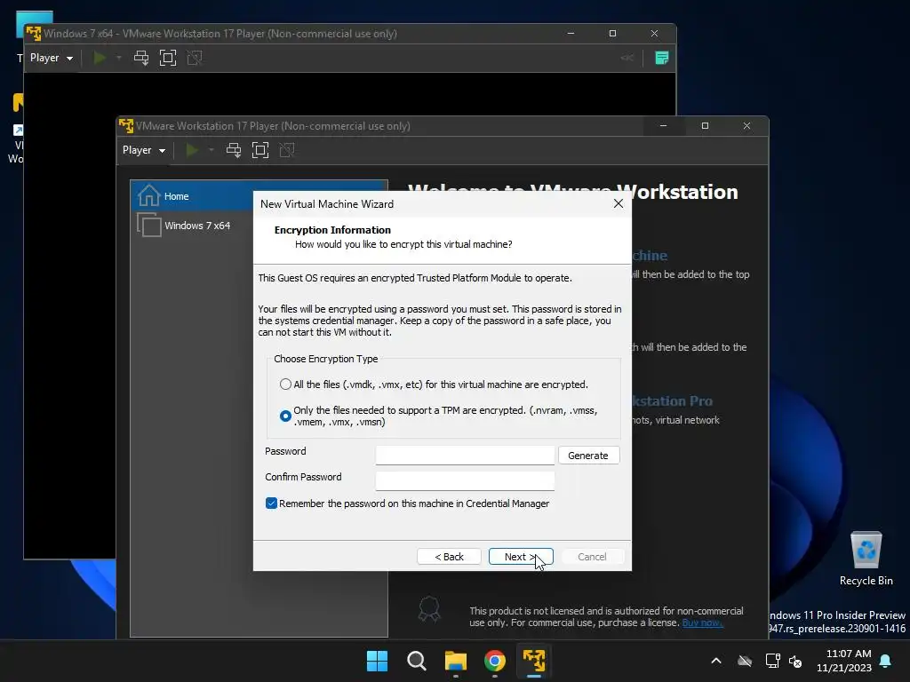Click the Password input field

point(465,456)
